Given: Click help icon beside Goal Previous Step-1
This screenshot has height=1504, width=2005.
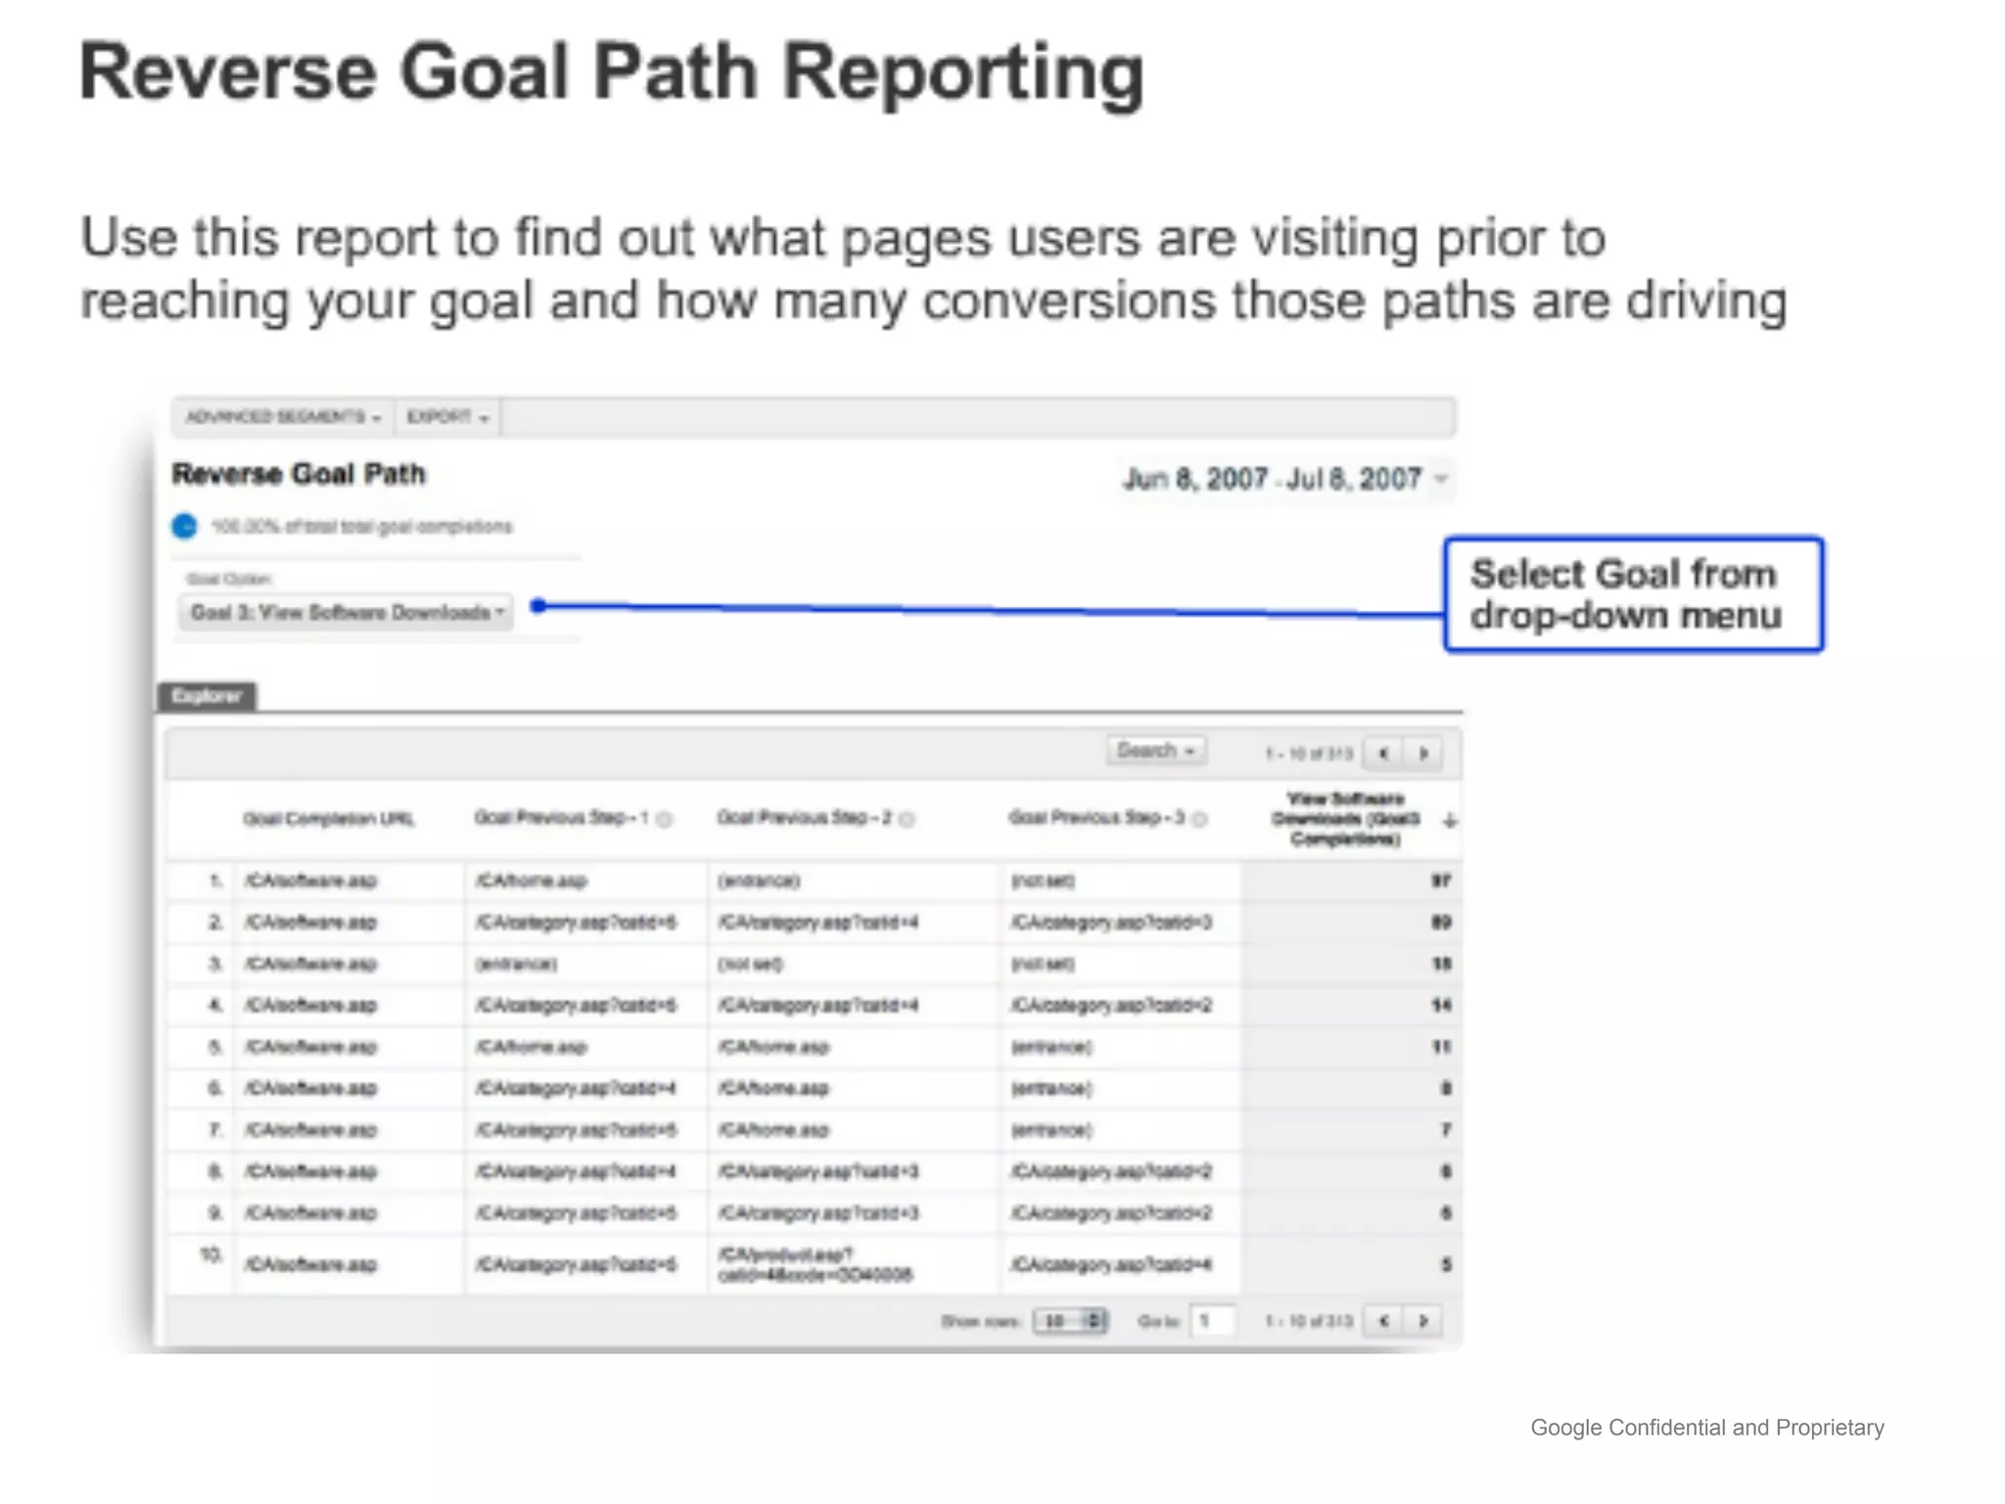Looking at the screenshot, I should [x=665, y=820].
